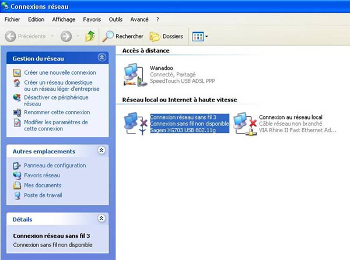Click Créer une nouvelle connexion link

(x=60, y=73)
